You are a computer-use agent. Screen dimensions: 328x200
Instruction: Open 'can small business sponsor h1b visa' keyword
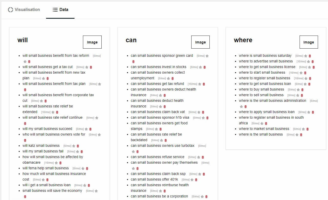click(160, 117)
